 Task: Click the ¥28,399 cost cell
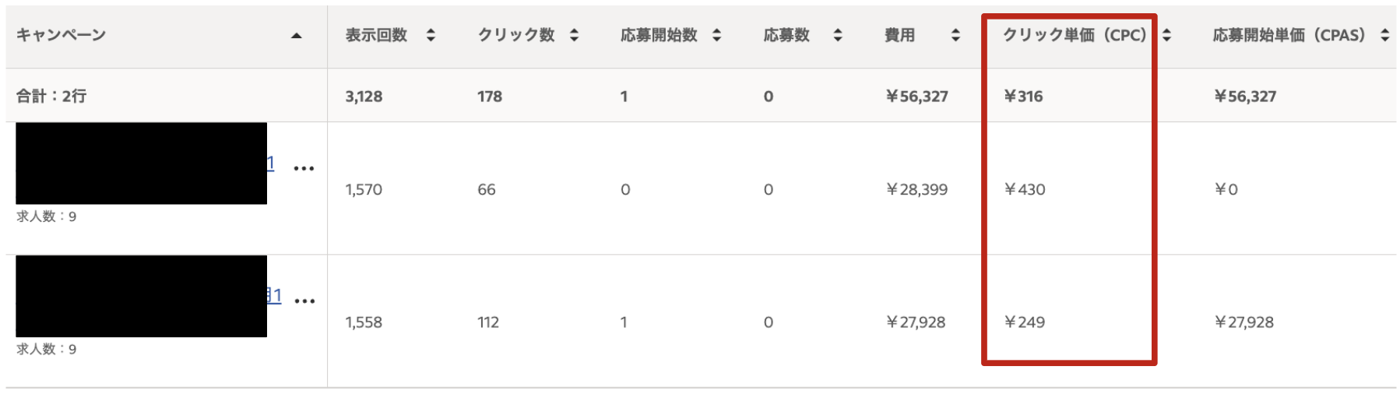916,189
